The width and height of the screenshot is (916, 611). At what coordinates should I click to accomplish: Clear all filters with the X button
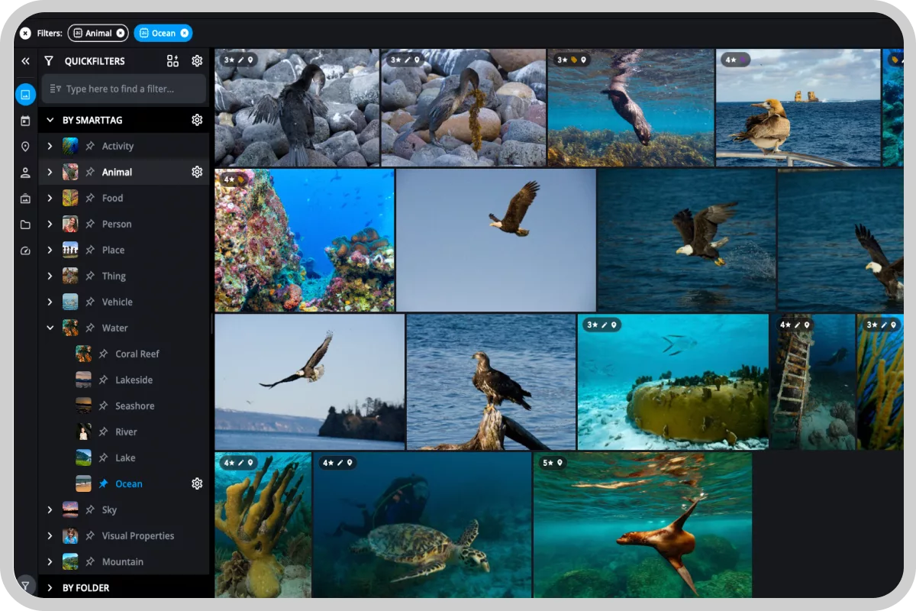coord(25,33)
